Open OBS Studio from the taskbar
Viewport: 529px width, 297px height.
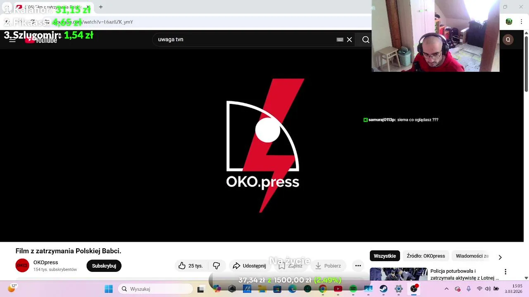tap(414, 289)
